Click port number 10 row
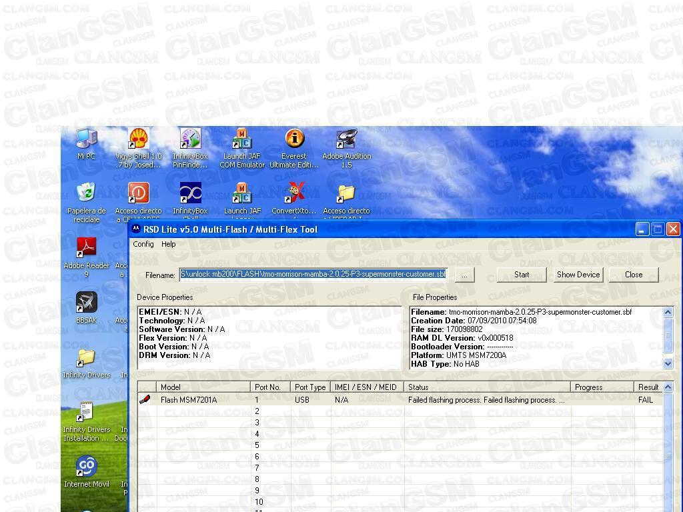 click(x=259, y=501)
